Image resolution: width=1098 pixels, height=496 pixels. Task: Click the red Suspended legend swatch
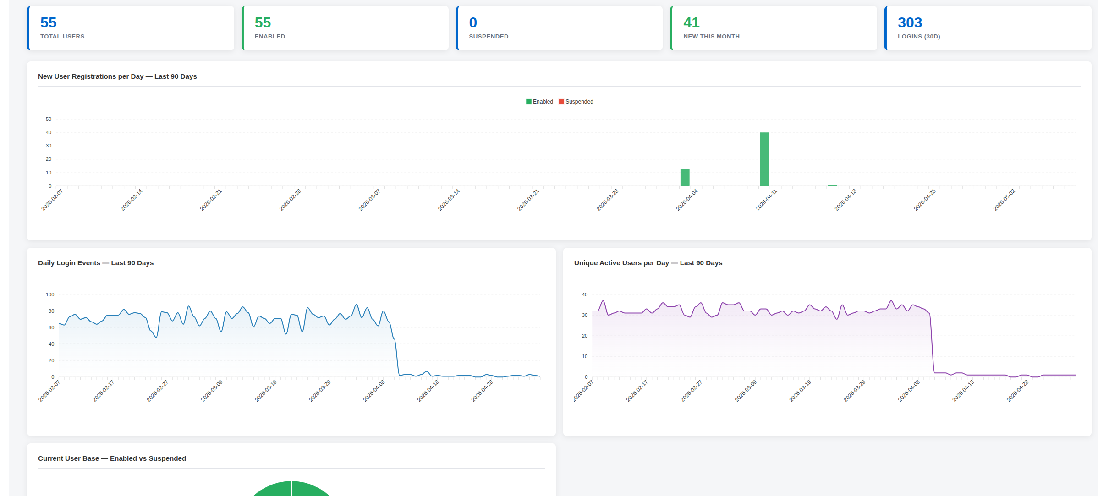(x=561, y=102)
